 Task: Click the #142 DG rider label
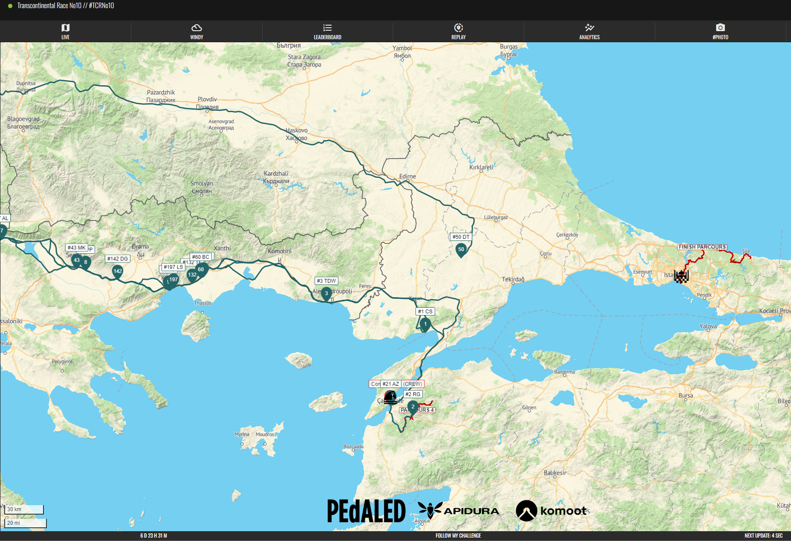click(118, 259)
